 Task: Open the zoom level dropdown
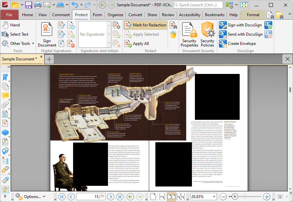click(x=214, y=197)
